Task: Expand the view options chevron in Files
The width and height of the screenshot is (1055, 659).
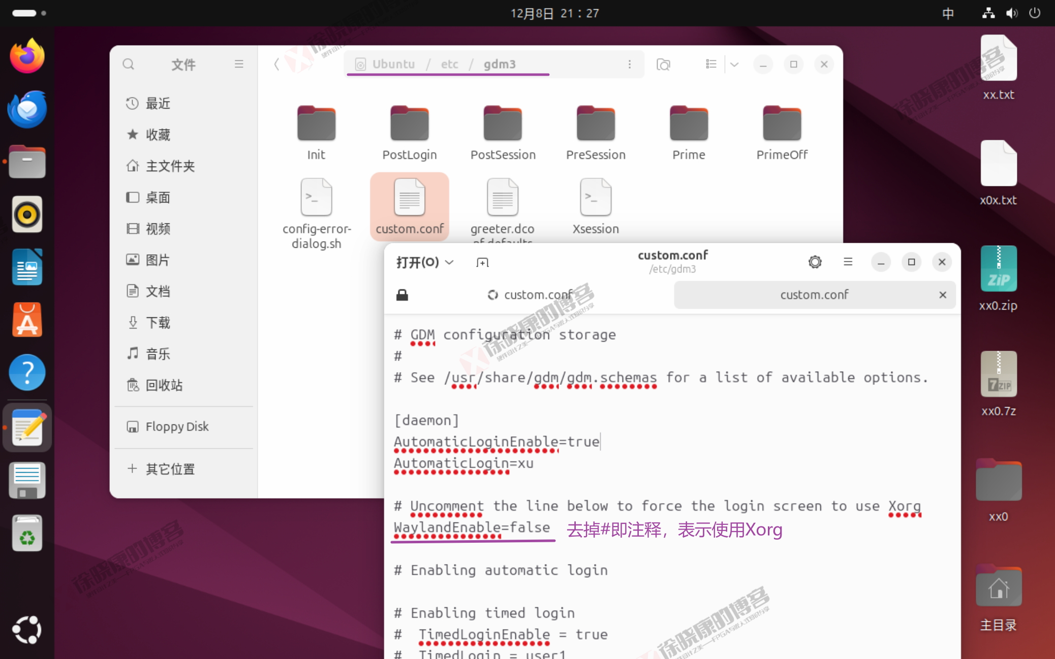Action: point(734,64)
